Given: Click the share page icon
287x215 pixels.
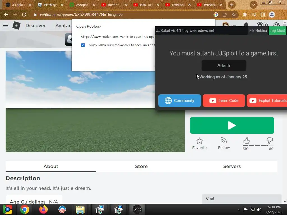Looking at the screenshot, I should 225,15.
